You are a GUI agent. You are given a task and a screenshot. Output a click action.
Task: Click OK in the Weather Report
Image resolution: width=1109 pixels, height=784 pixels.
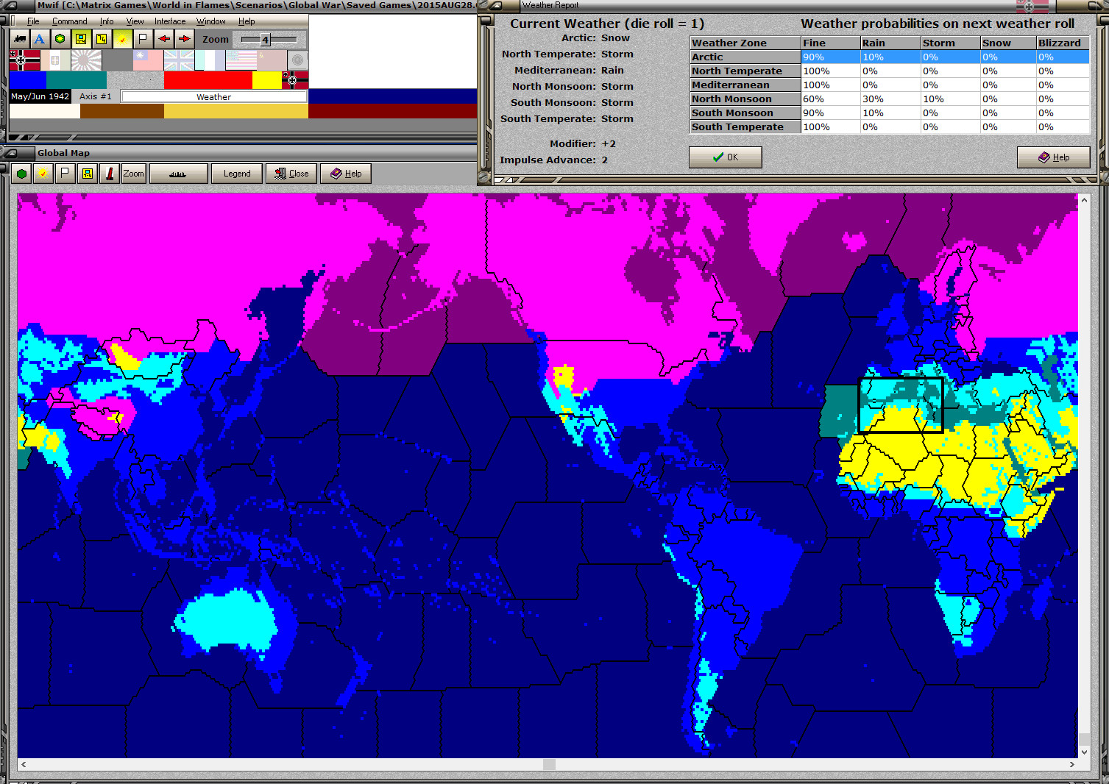[725, 157]
